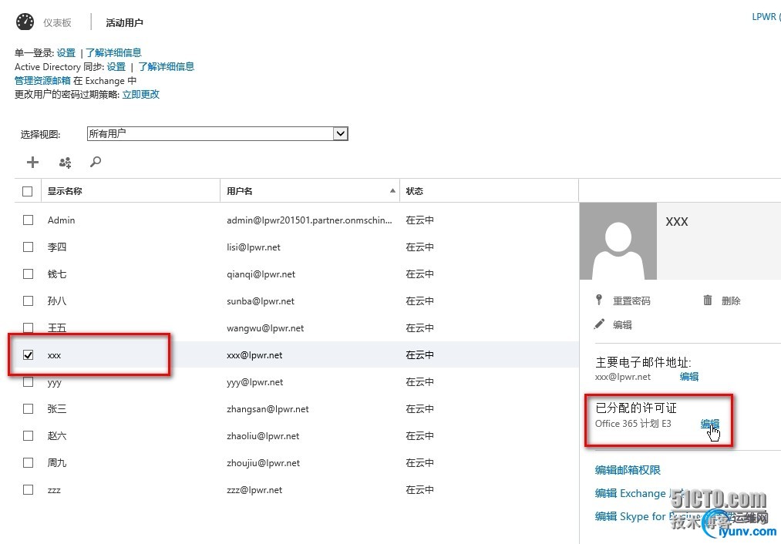Select the zhaoliu@lpwr.net username
This screenshot has height=544, width=781.
(263, 436)
